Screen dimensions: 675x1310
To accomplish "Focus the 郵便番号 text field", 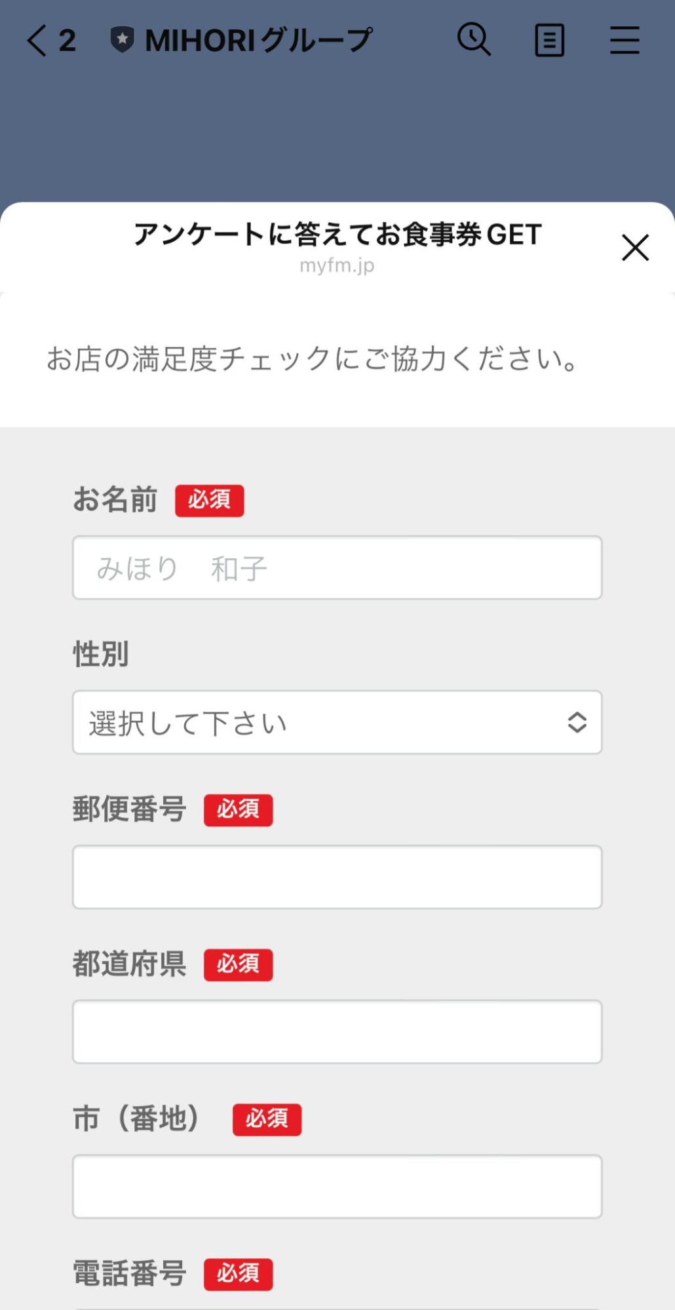I will pyautogui.click(x=337, y=876).
